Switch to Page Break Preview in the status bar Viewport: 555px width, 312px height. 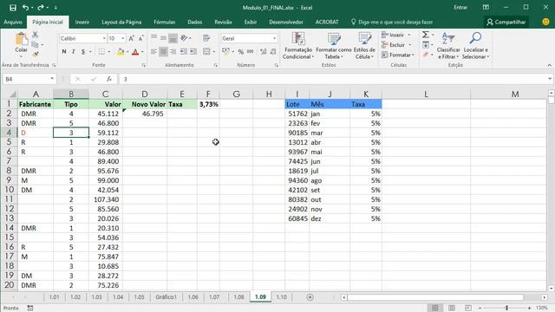coord(468,309)
